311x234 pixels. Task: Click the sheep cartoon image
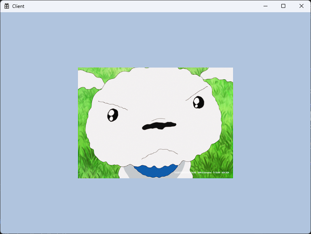point(155,123)
